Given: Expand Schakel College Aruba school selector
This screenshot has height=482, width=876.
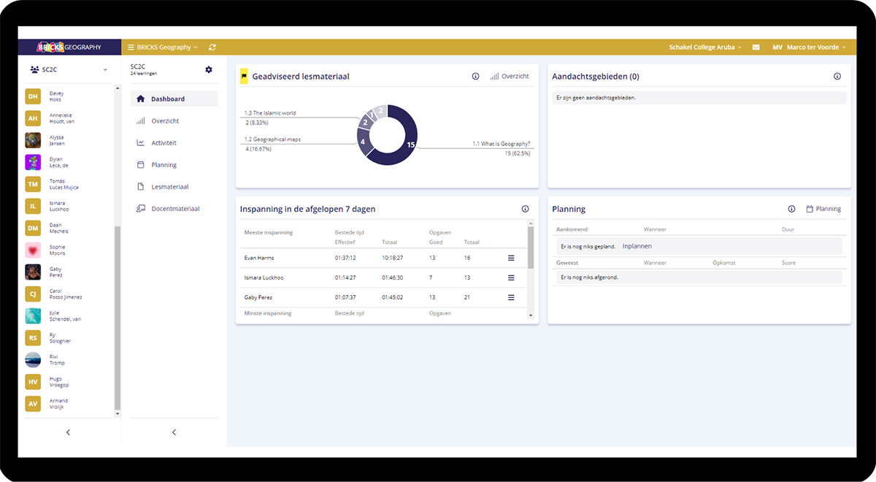Looking at the screenshot, I should point(704,47).
